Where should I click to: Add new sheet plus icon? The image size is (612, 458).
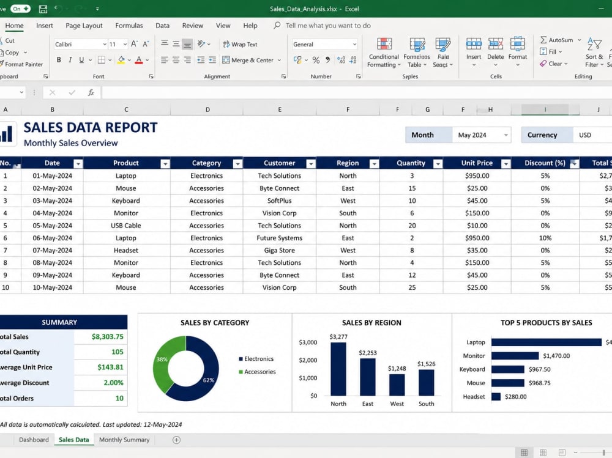[x=176, y=440]
